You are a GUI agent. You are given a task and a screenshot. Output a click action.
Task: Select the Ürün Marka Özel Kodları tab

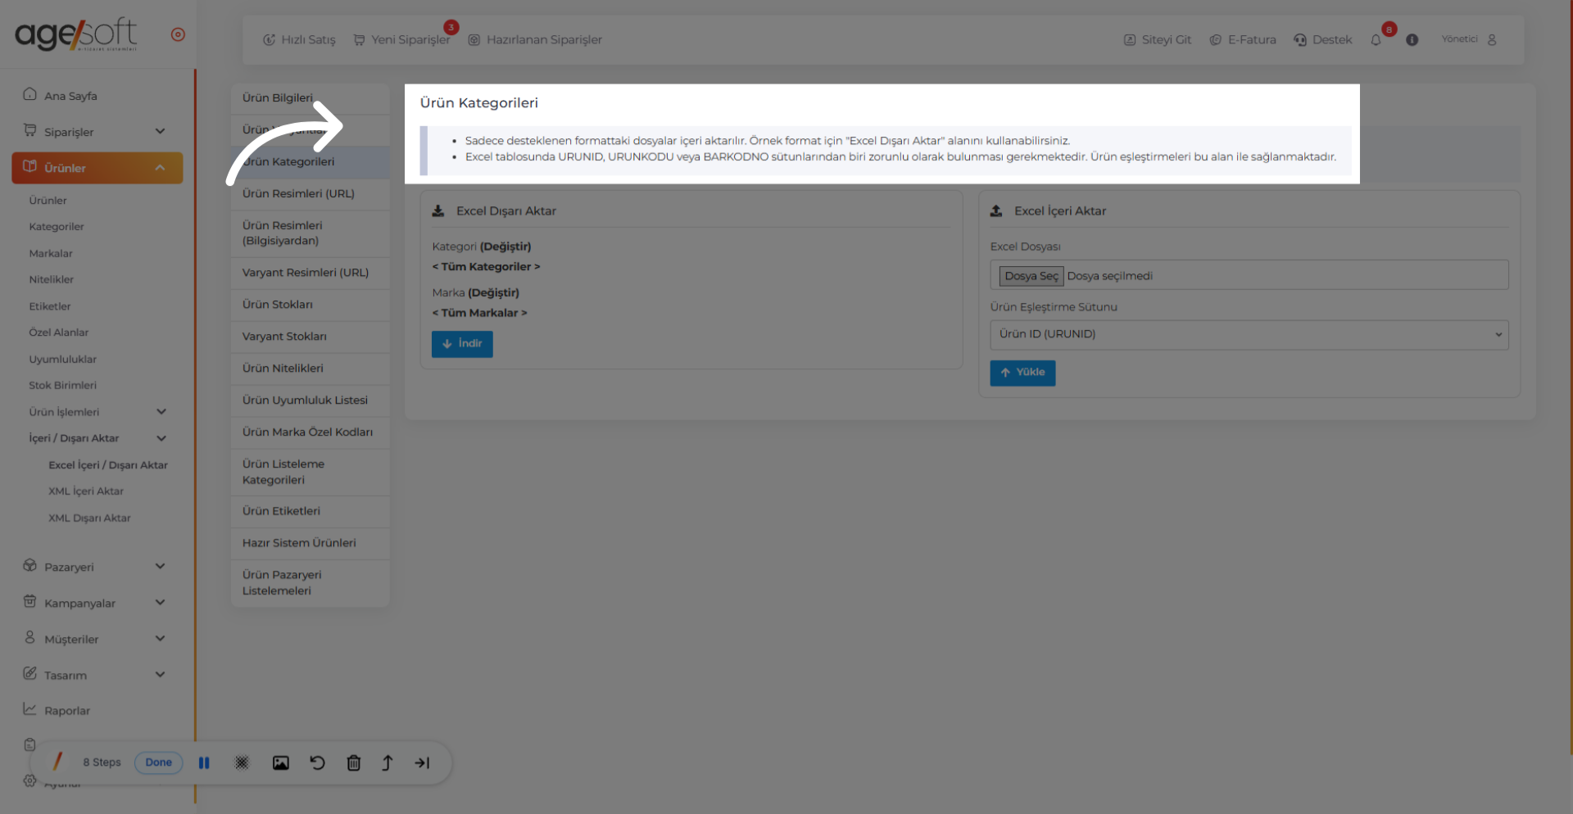pos(310,432)
